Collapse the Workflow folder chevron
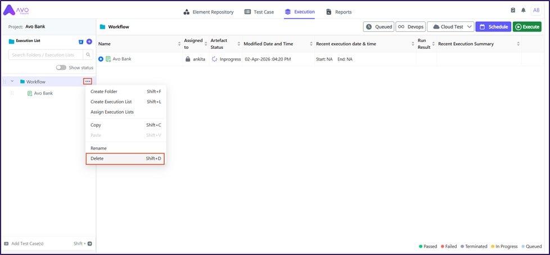The width and height of the screenshot is (550, 255). [x=12, y=82]
